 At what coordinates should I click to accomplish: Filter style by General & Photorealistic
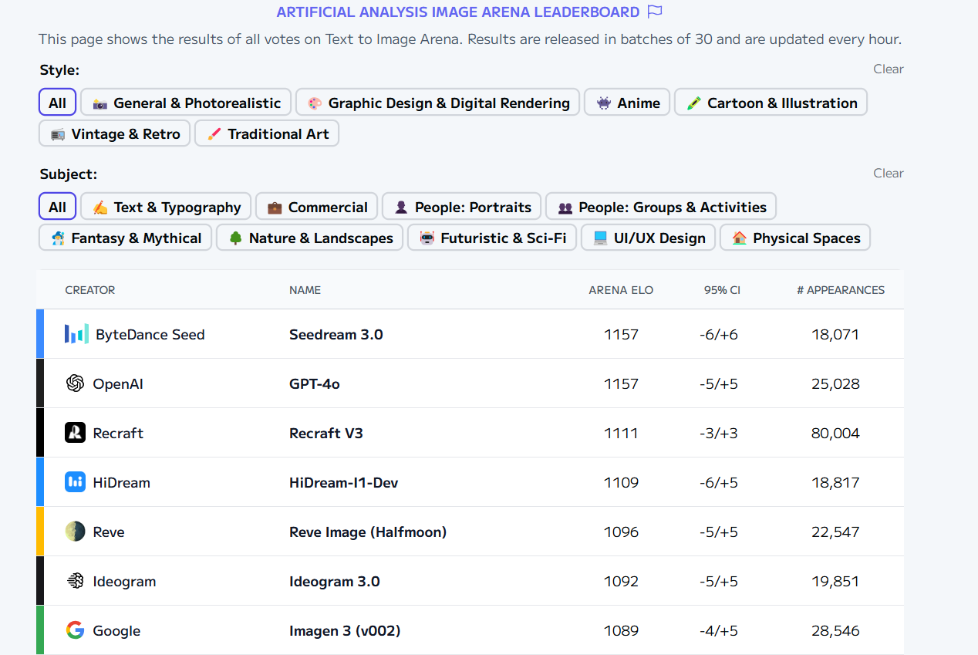(x=186, y=103)
